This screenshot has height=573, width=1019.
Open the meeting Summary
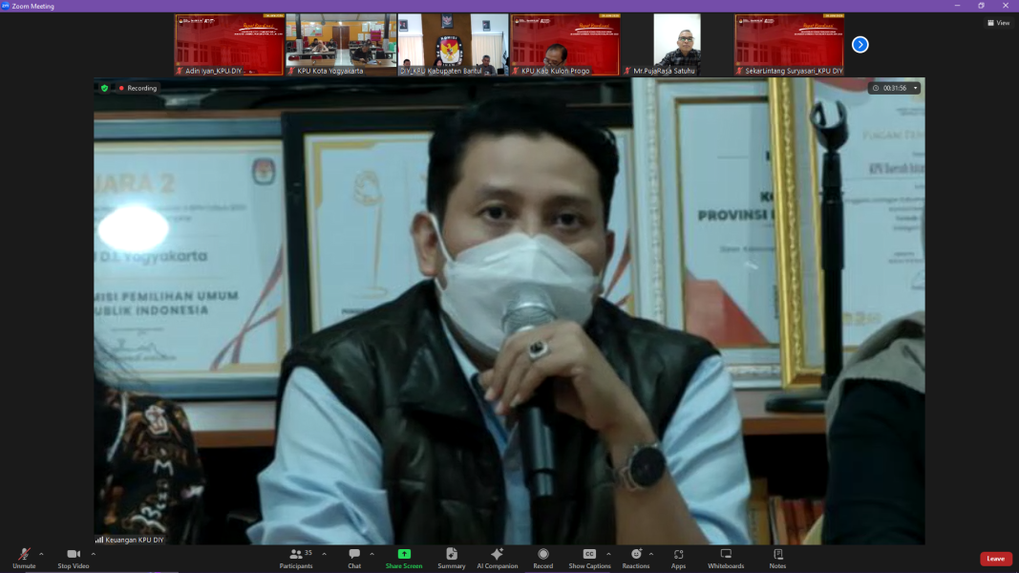point(452,558)
